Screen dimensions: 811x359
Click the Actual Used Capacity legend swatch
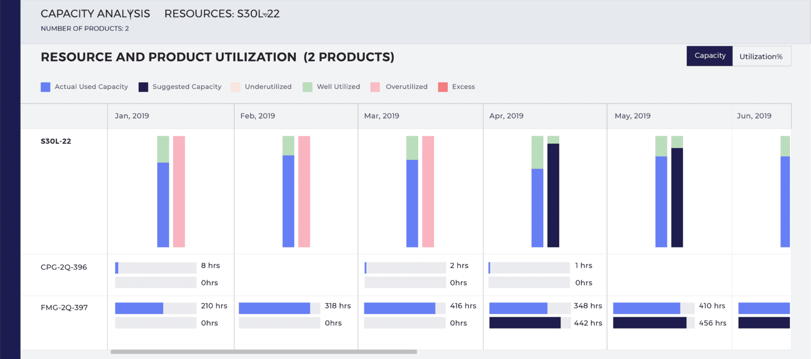45,87
